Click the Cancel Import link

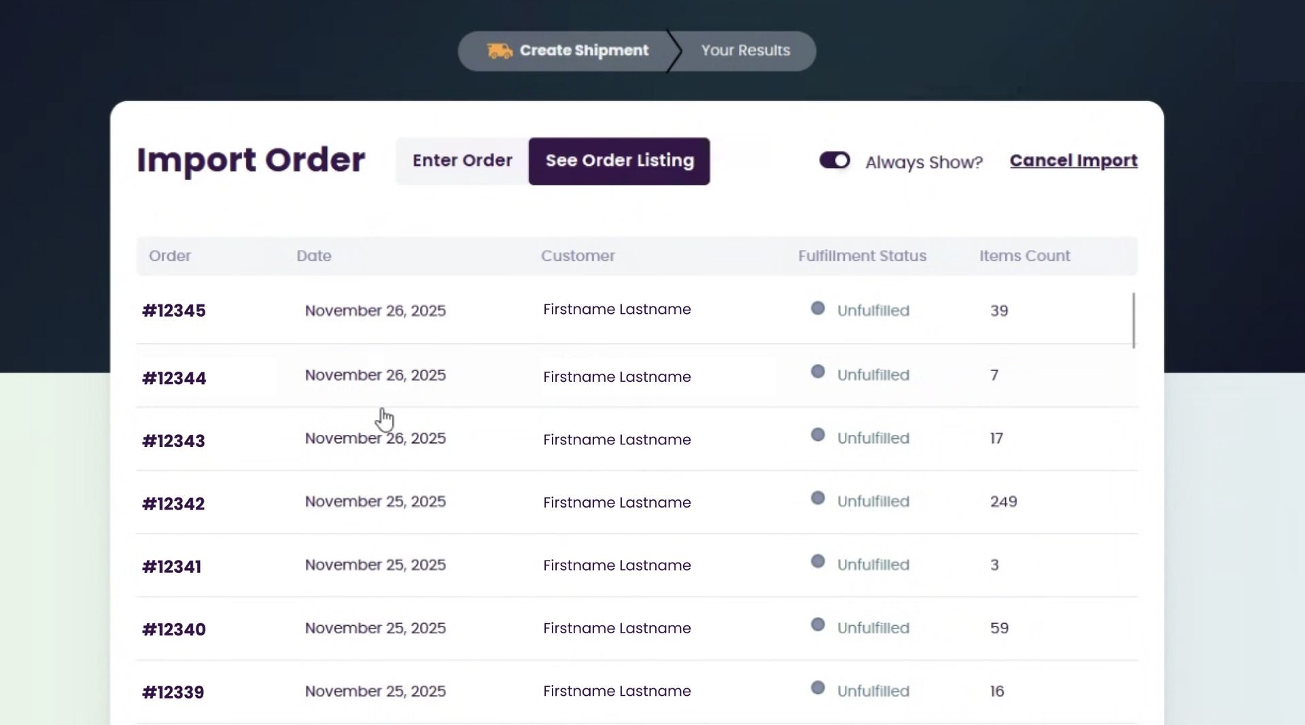click(1074, 160)
